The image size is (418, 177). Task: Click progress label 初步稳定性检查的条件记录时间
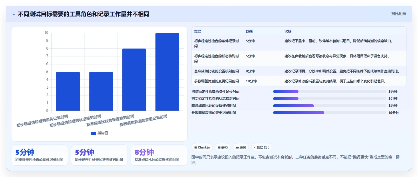[x=215, y=91]
